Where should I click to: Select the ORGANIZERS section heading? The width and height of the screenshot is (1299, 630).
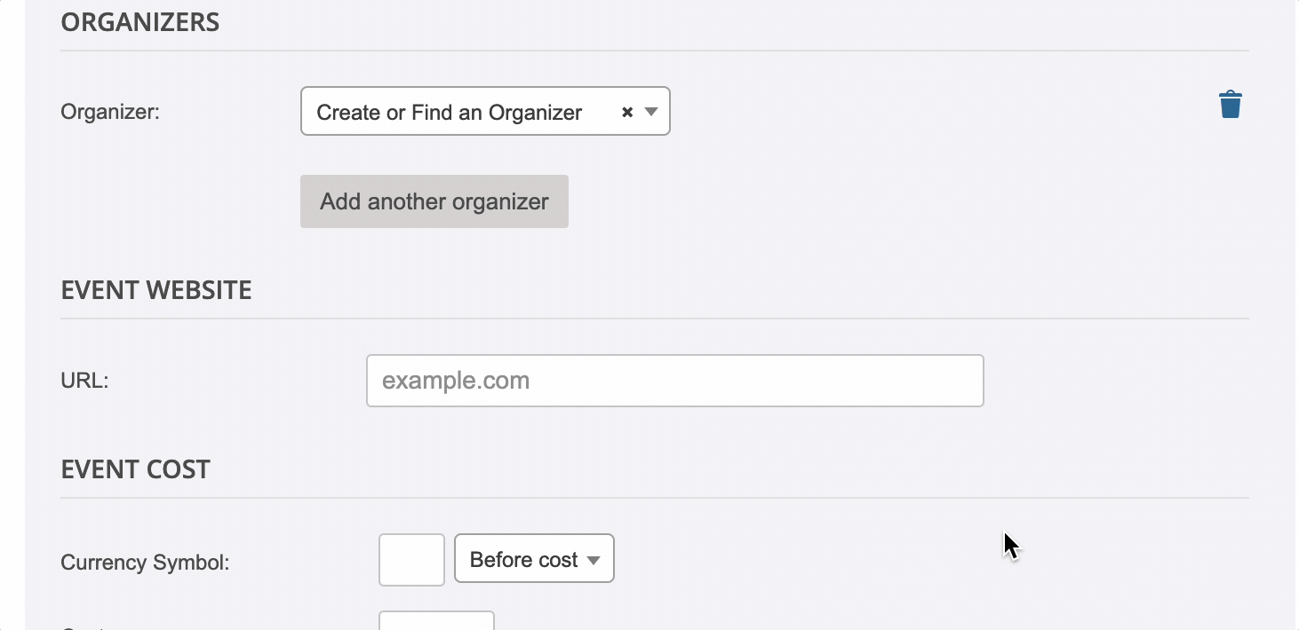pyautogui.click(x=140, y=22)
